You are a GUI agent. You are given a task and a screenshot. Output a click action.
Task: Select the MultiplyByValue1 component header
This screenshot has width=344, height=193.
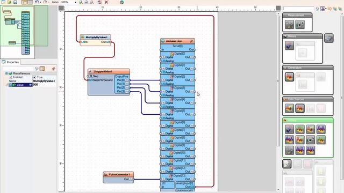tap(96, 37)
